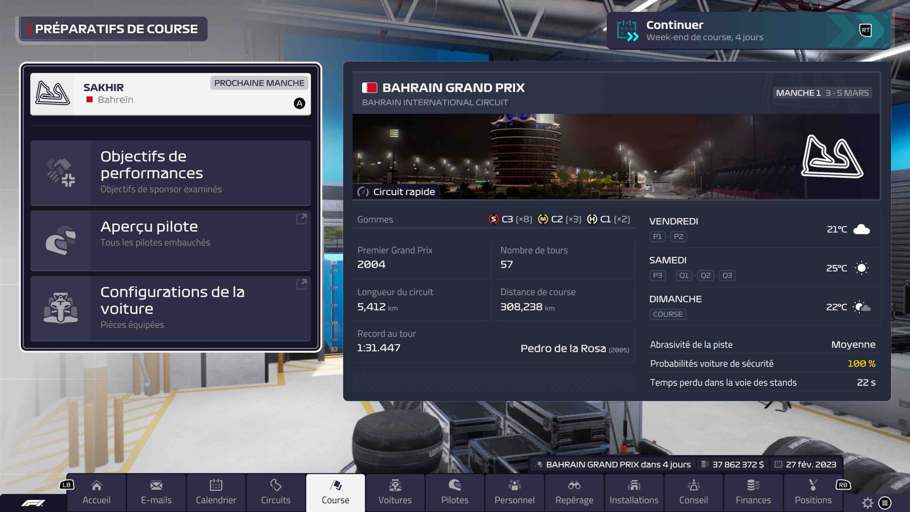Image resolution: width=910 pixels, height=512 pixels.
Task: Click the COURSE session badge under Dimanche
Action: point(668,314)
